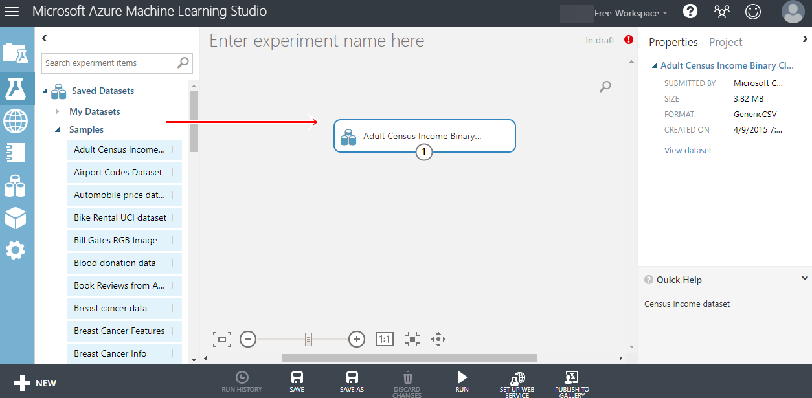Open the community people icon
Viewport: 812px width, 398px height.
click(721, 12)
